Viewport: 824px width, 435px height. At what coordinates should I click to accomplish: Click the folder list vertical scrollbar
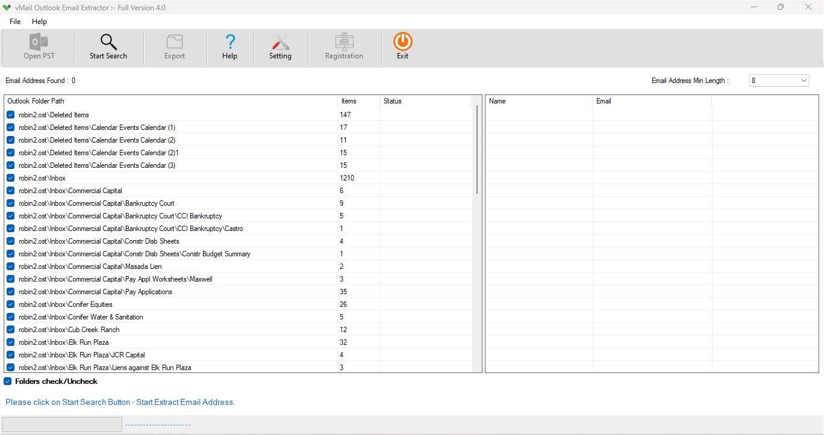477,150
